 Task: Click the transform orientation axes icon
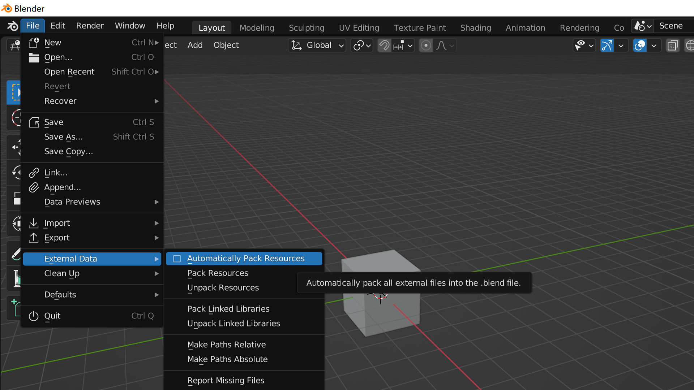[296, 45]
